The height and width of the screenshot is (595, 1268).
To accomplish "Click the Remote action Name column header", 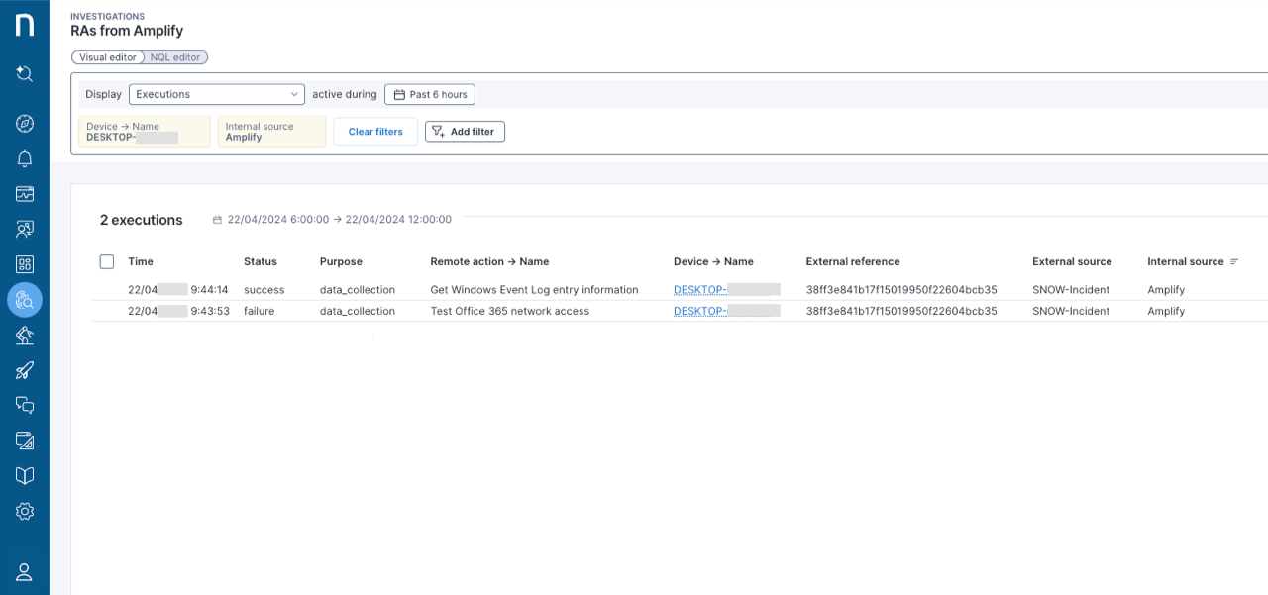I will (489, 261).
